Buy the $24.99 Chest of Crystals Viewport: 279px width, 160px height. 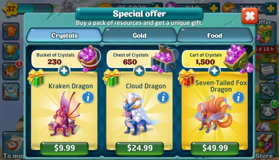(x=140, y=148)
